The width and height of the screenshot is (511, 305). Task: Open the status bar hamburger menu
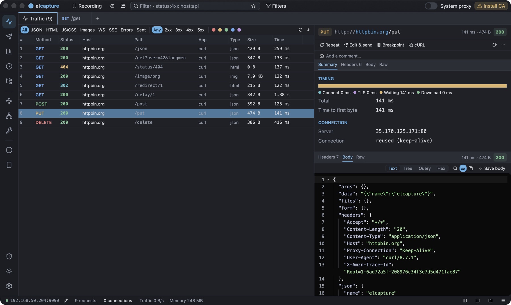pyautogui.click(x=503, y=300)
